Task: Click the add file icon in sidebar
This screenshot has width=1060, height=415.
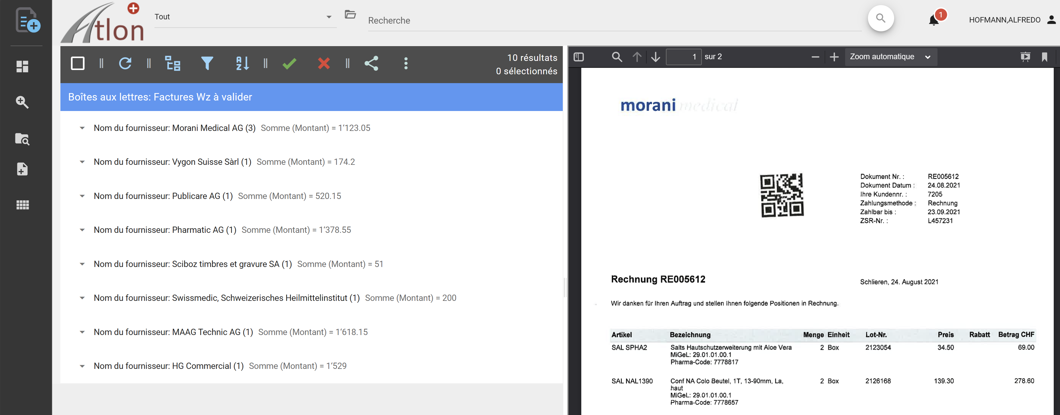Action: 22,169
